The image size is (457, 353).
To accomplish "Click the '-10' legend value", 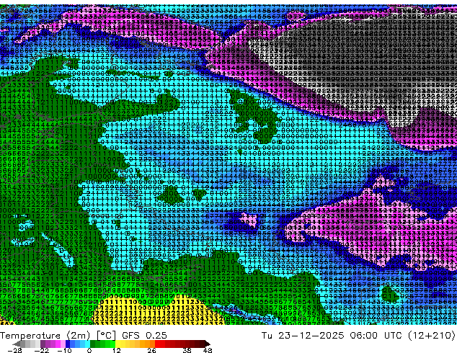I will [x=64, y=350].
